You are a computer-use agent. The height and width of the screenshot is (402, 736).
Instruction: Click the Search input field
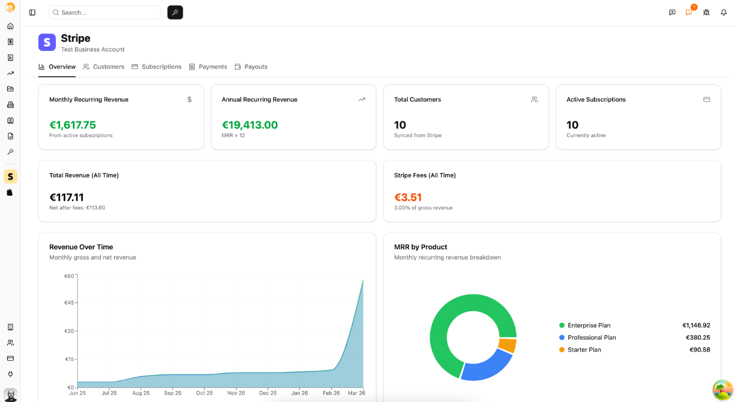104,12
